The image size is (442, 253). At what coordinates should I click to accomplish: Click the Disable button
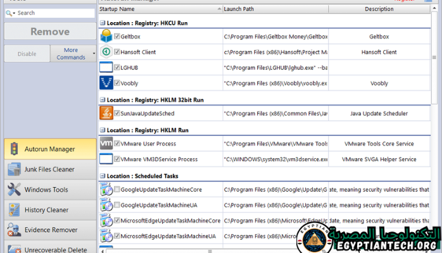[27, 54]
